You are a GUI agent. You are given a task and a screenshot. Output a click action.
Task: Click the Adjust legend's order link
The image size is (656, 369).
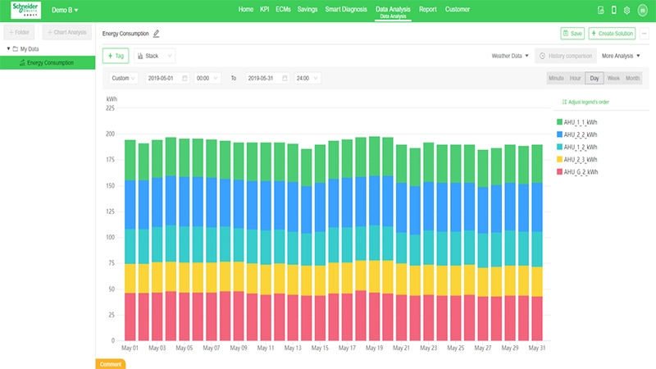click(585, 102)
